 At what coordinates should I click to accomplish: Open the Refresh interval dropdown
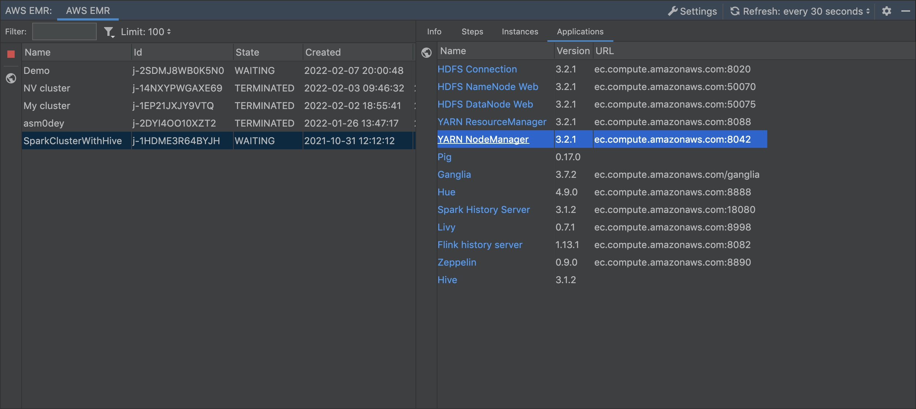tap(800, 11)
